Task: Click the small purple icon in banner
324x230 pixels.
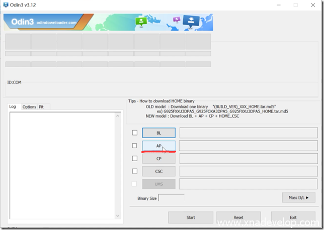Action: [x=177, y=20]
